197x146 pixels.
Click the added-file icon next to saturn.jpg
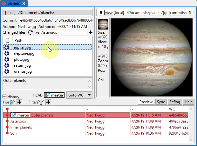(6, 65)
